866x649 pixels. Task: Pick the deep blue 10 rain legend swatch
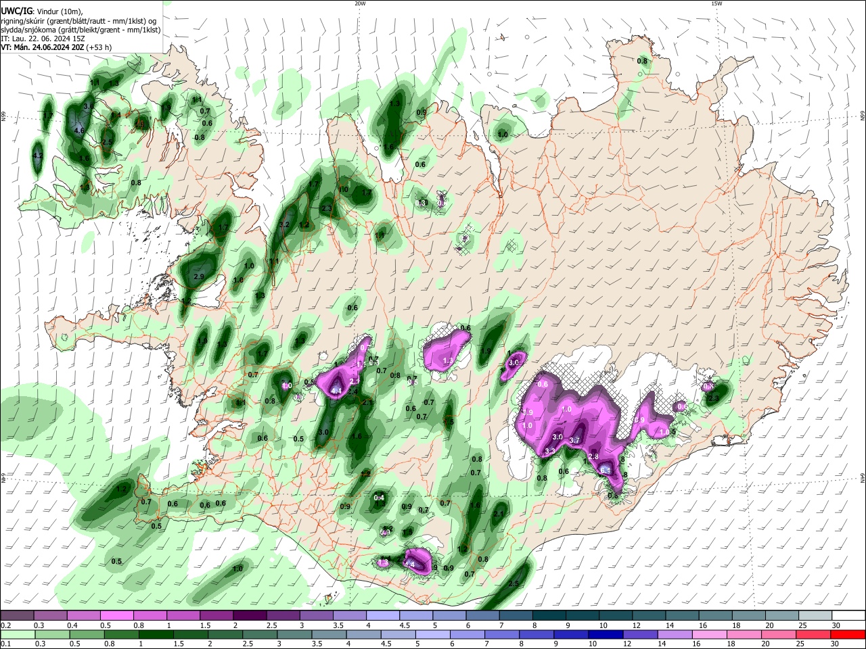click(x=606, y=634)
